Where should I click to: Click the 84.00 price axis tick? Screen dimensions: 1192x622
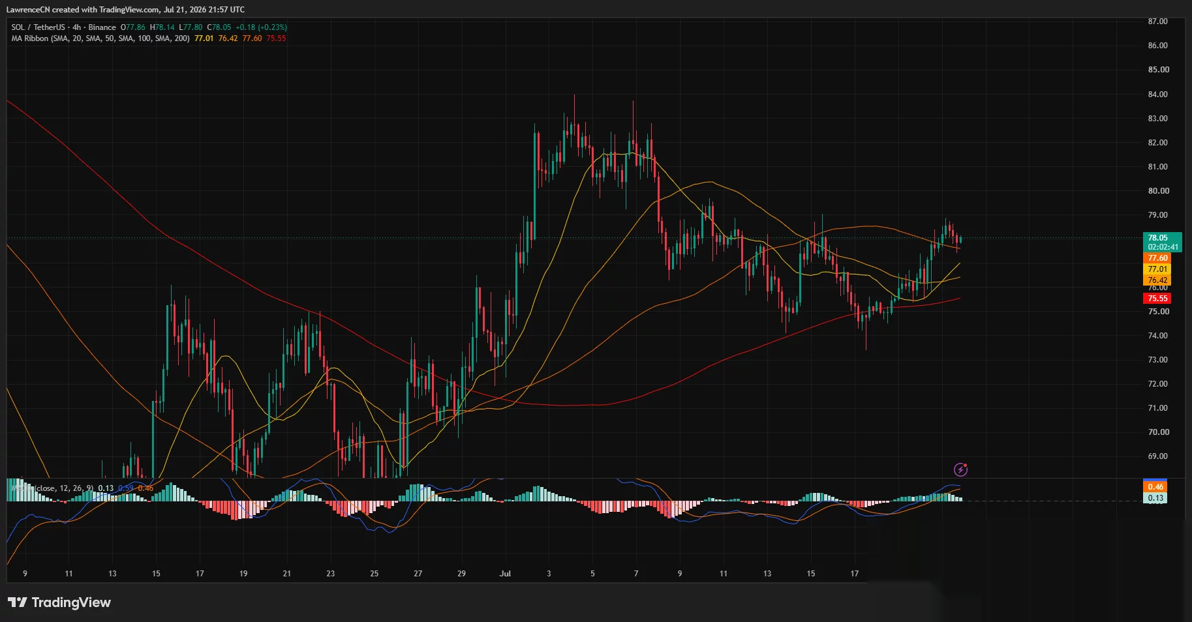[1158, 95]
